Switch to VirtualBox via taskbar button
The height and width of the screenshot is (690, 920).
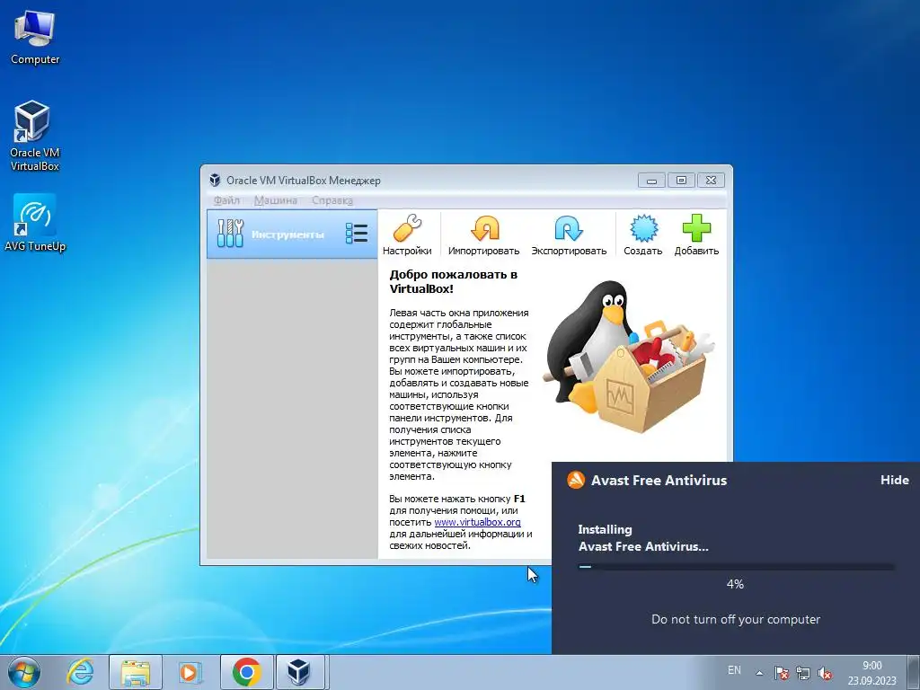[x=299, y=672]
